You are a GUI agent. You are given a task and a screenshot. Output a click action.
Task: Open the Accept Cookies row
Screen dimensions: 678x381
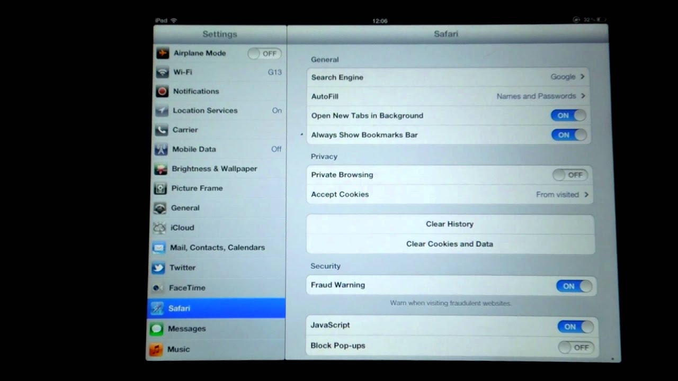[x=450, y=195]
